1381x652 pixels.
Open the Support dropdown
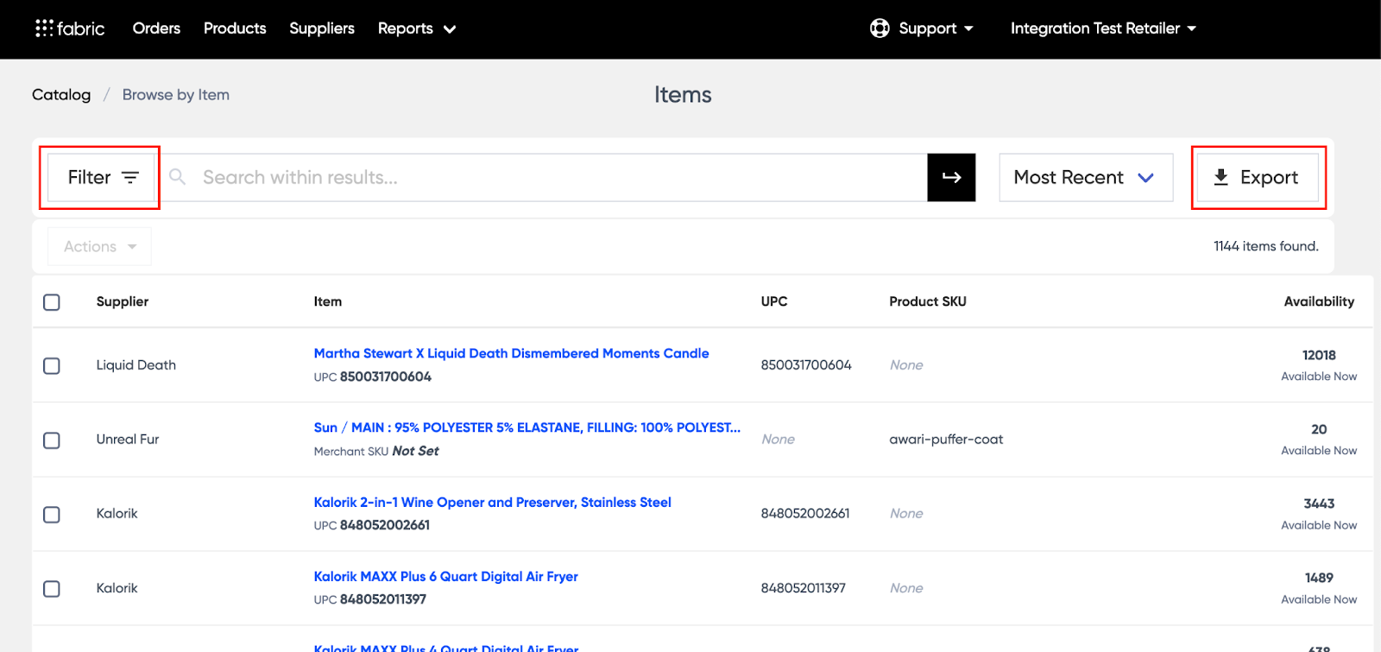click(936, 28)
